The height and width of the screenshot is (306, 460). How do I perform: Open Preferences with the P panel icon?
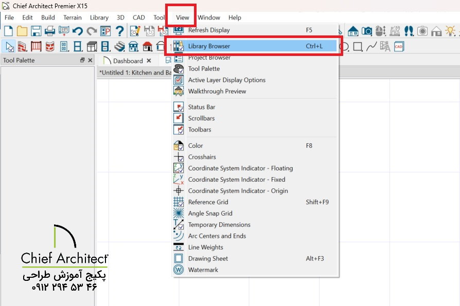(x=105, y=31)
